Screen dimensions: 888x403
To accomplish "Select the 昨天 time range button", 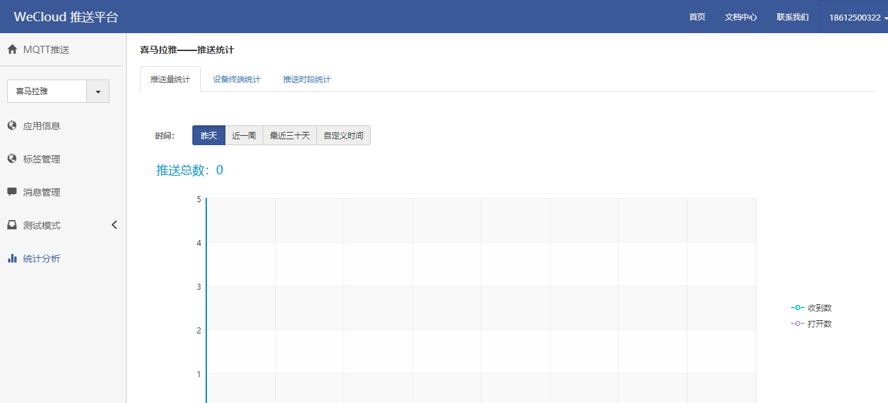I will click(209, 135).
